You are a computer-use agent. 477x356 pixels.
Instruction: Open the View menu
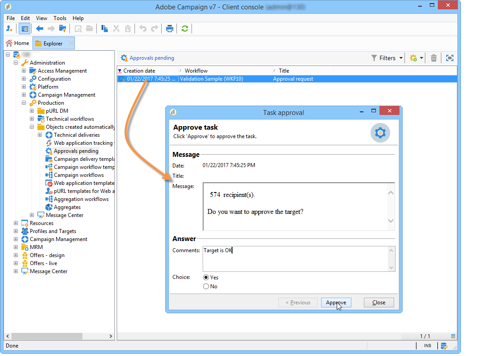coord(41,18)
